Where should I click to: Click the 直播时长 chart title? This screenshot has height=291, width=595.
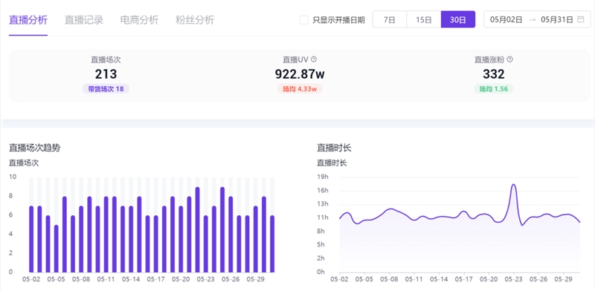[334, 148]
